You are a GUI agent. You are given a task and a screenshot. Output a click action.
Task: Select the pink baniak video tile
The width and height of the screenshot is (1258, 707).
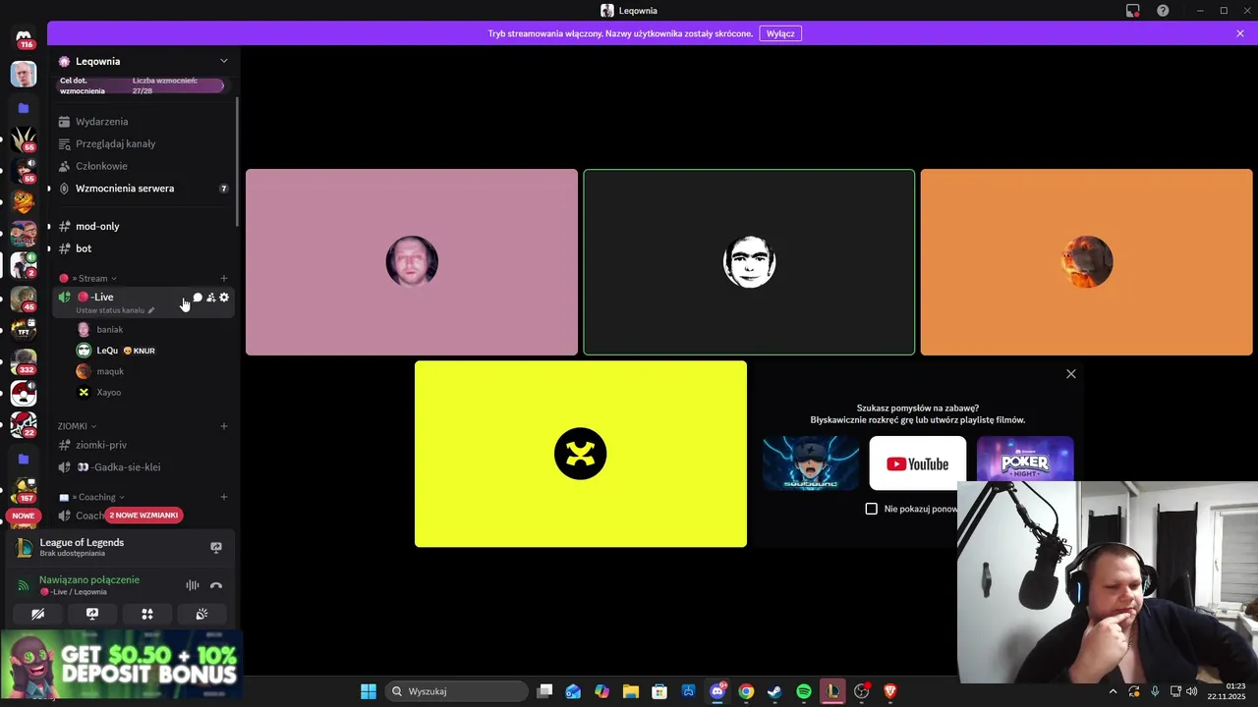[412, 262]
